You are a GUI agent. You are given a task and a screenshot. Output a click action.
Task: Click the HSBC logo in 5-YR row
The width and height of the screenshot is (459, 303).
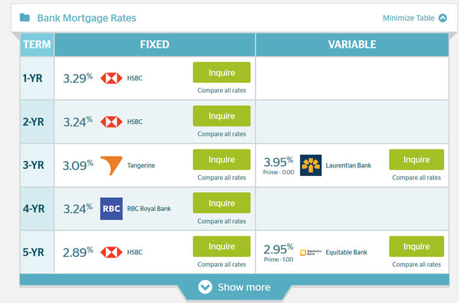111,252
